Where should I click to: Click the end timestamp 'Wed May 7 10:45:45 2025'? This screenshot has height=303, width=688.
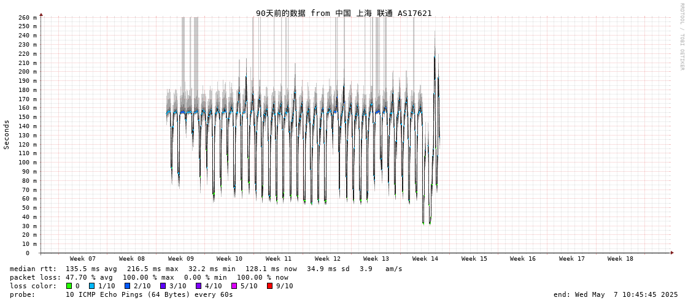627,294
